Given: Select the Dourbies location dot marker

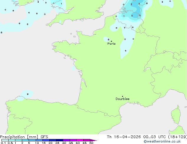Looking at the screenshot, I should [122, 96].
